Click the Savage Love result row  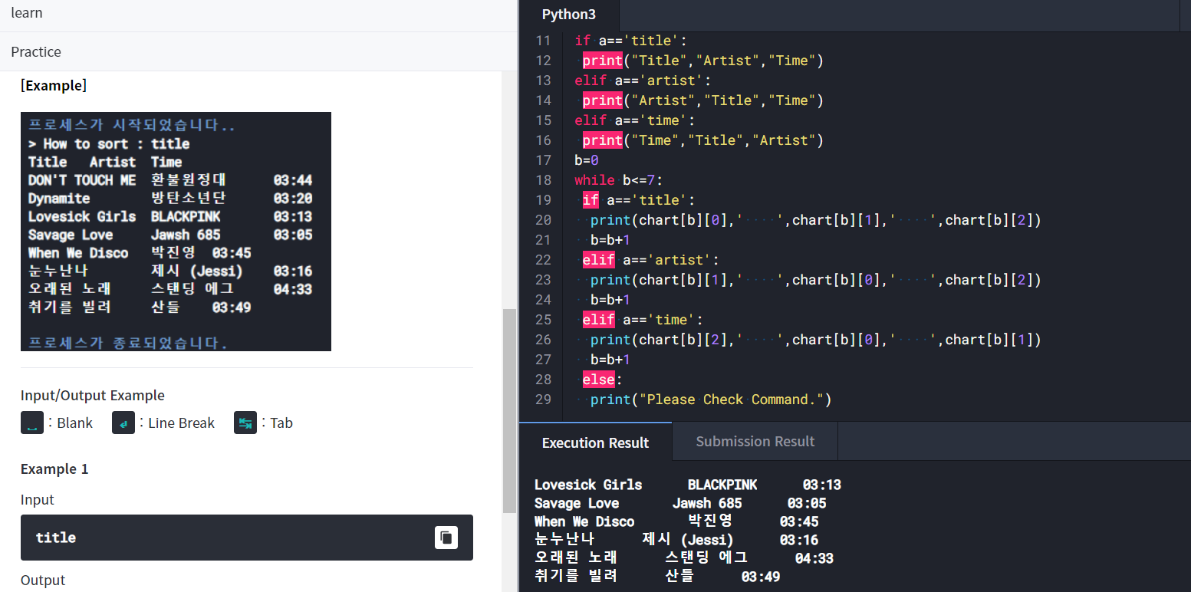click(680, 503)
